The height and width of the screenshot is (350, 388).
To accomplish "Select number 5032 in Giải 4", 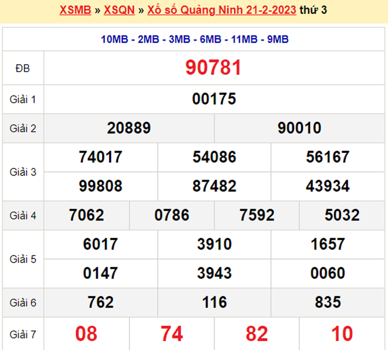I will click(342, 215).
